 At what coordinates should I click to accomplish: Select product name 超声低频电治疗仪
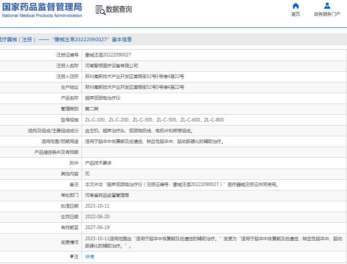point(103,98)
